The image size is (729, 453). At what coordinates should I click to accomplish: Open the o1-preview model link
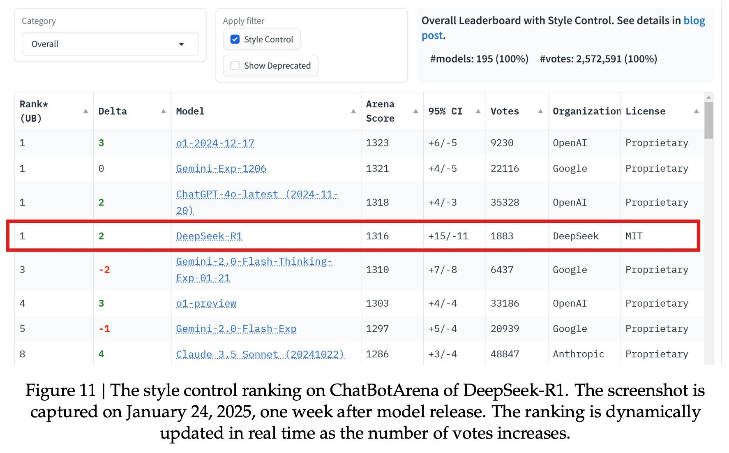coord(206,303)
